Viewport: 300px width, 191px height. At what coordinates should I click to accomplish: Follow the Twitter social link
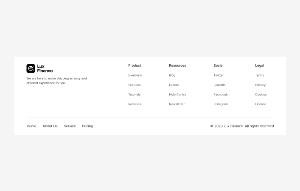click(x=219, y=75)
